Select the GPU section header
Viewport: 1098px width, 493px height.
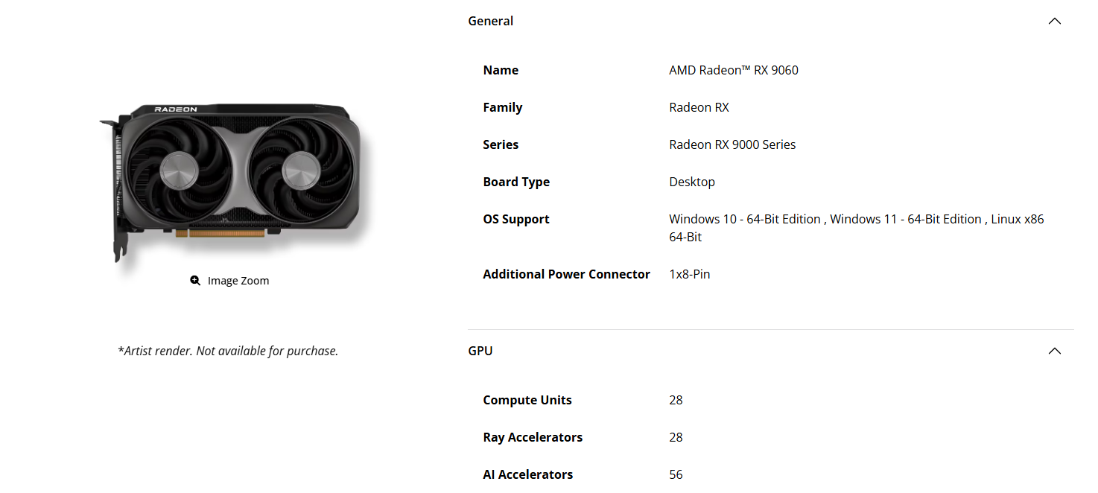[480, 350]
